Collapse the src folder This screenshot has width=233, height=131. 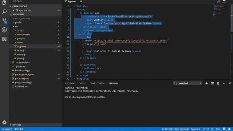pos(16,27)
